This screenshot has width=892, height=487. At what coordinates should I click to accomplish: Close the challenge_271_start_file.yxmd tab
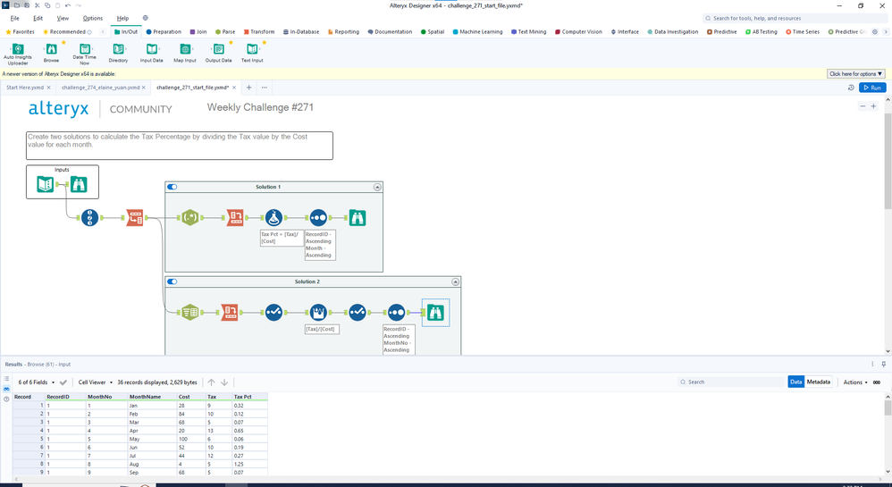pyautogui.click(x=234, y=88)
